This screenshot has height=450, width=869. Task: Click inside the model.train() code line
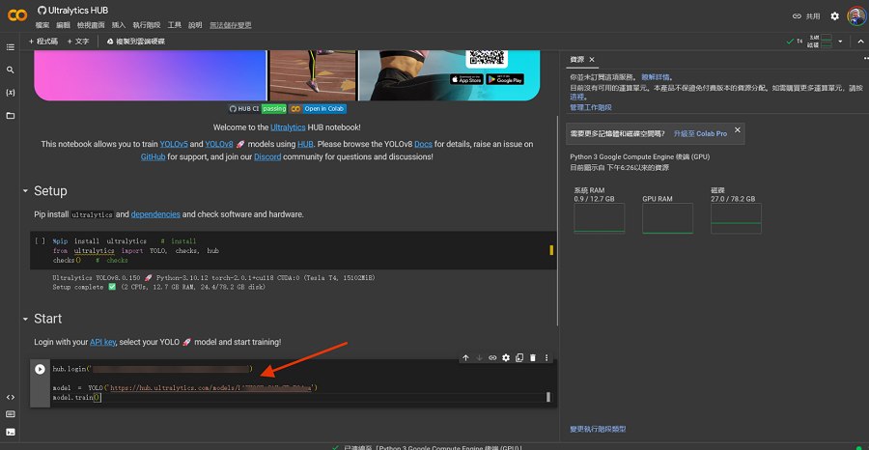pyautogui.click(x=77, y=398)
